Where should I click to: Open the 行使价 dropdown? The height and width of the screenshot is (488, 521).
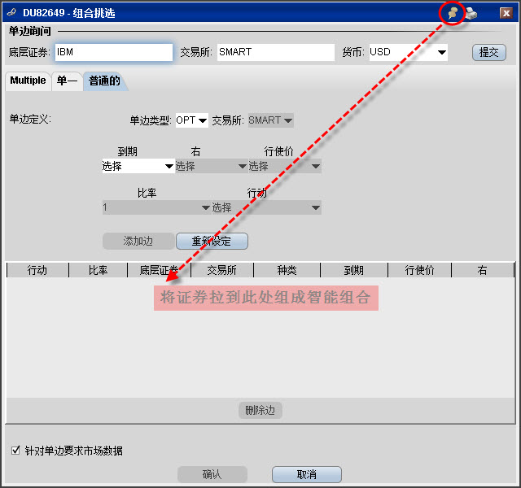[284, 166]
